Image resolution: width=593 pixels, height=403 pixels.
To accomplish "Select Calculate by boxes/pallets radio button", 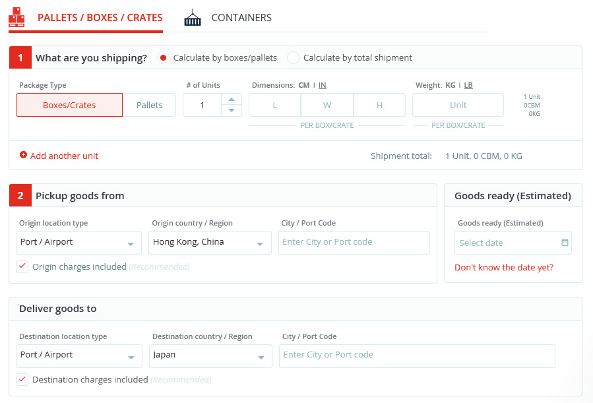I will point(163,58).
